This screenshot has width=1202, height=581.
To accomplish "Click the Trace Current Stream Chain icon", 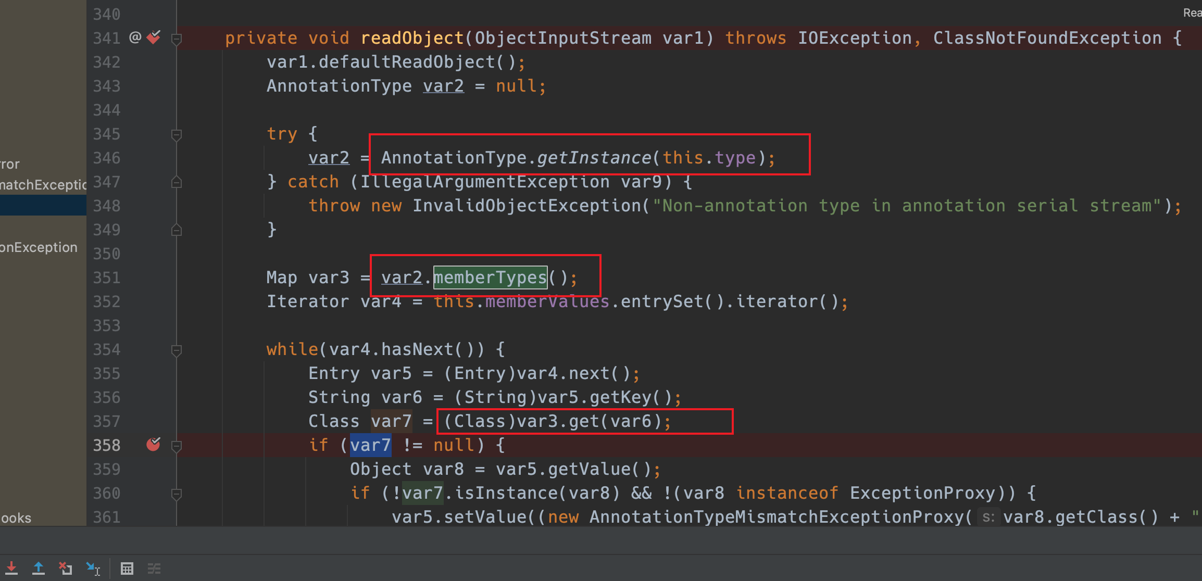I will [154, 569].
